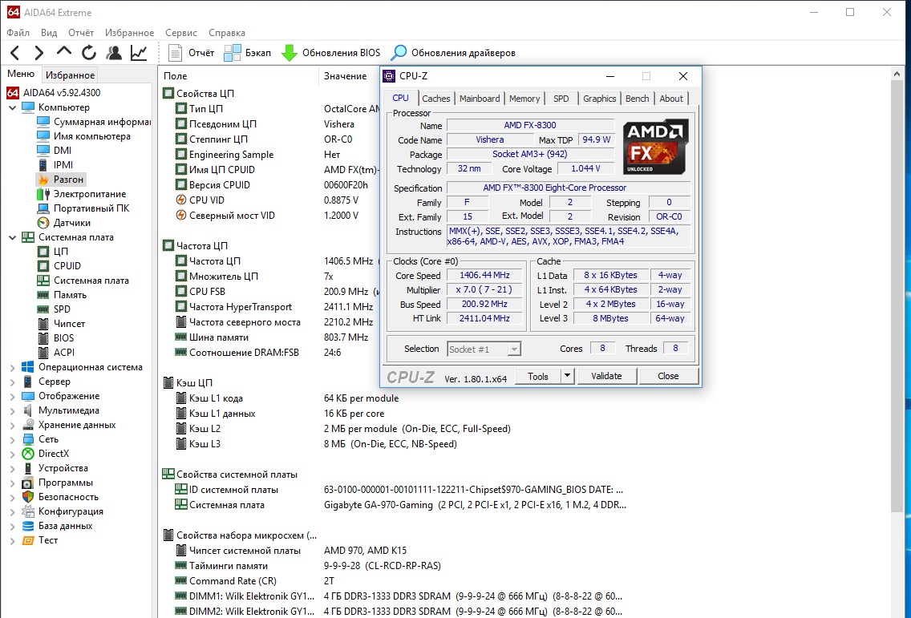Open База данных tree item
Screen dimensions: 911x618
click(57, 526)
